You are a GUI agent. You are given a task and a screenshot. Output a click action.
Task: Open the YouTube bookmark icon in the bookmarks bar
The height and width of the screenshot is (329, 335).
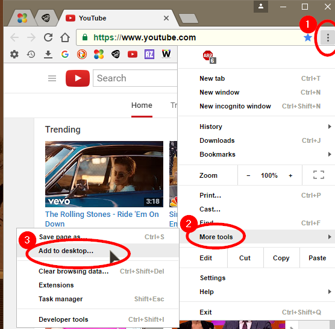coord(133,54)
